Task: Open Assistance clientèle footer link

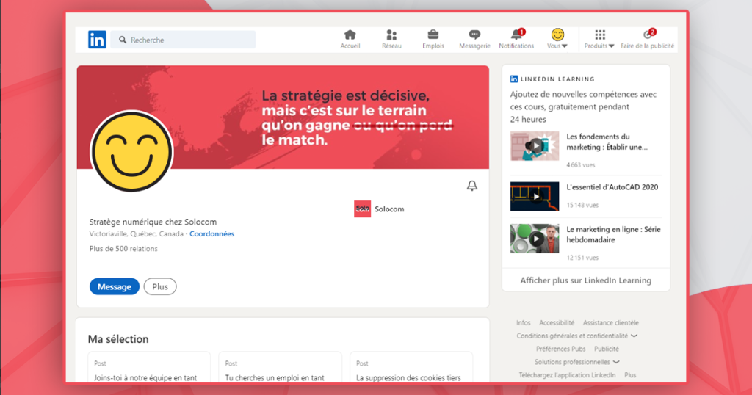Action: [x=610, y=322]
